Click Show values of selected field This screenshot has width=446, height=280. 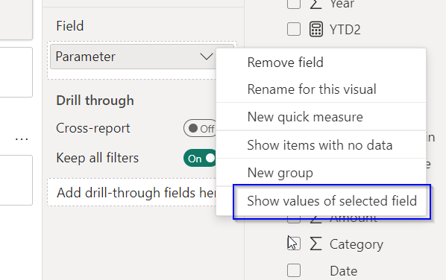pos(332,201)
